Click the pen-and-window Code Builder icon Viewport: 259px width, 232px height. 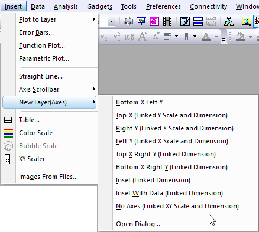tap(185, 21)
